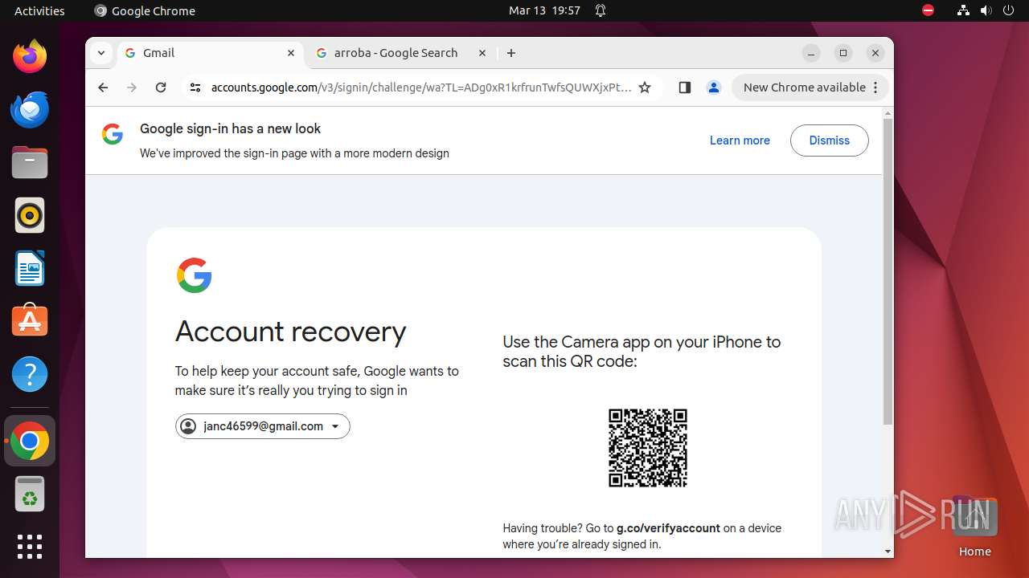This screenshot has height=578, width=1029.
Task: Click 'Google sign-in has a new look' text
Action: point(230,128)
